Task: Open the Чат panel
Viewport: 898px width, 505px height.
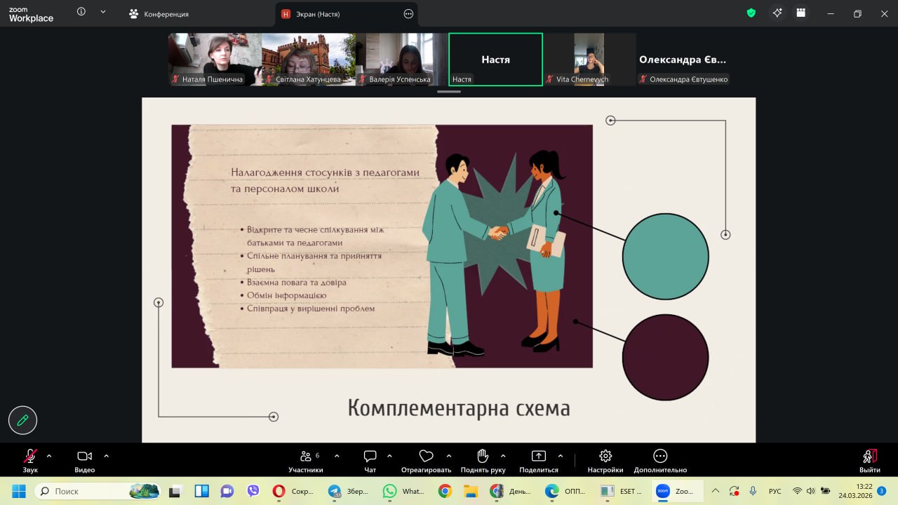Action: (x=370, y=460)
